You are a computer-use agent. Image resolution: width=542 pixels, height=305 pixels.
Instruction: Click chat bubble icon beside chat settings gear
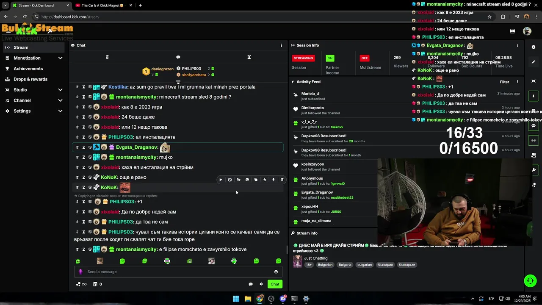click(251, 284)
